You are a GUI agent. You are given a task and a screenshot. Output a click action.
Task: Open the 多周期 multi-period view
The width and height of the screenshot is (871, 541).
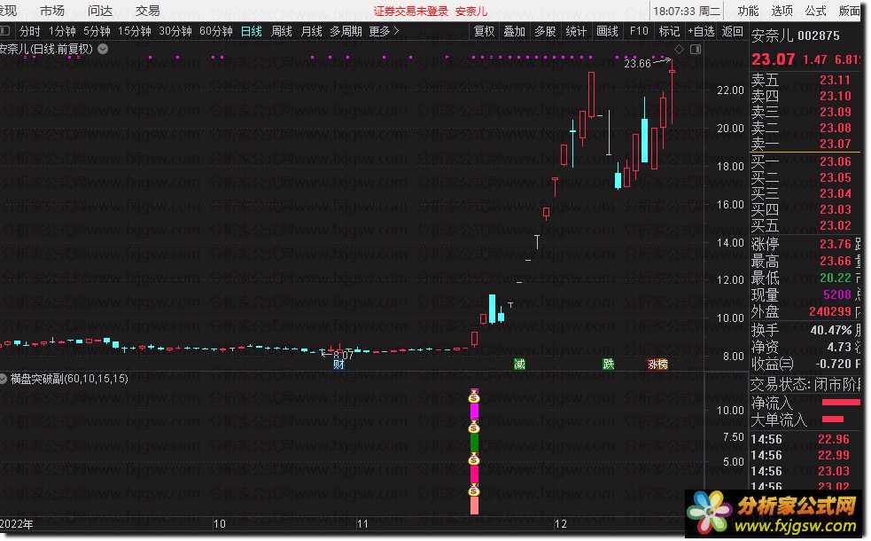click(x=346, y=31)
